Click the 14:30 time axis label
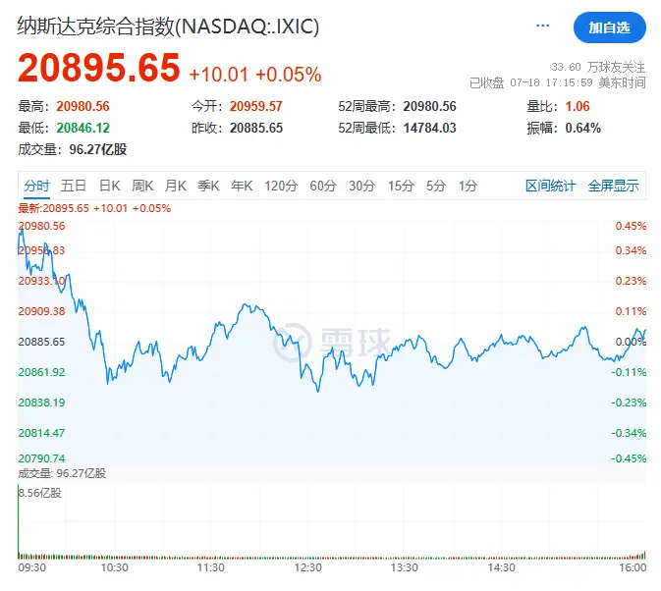Viewport: 661px width, 591px height. click(x=501, y=567)
